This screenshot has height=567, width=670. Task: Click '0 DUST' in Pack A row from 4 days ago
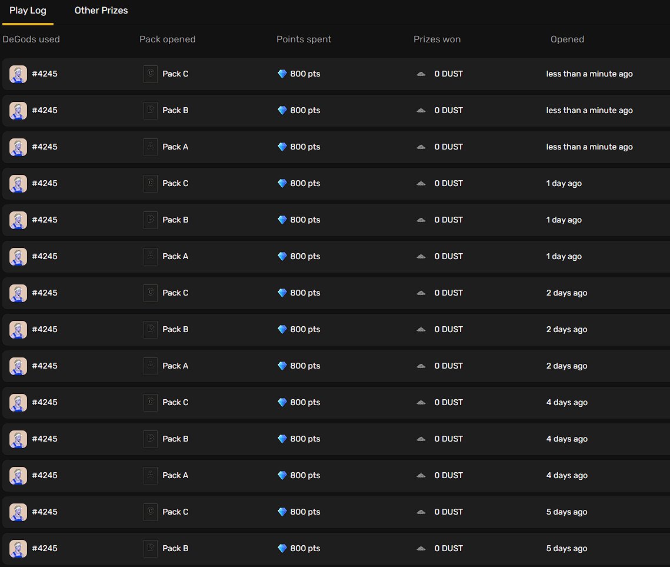tap(449, 476)
